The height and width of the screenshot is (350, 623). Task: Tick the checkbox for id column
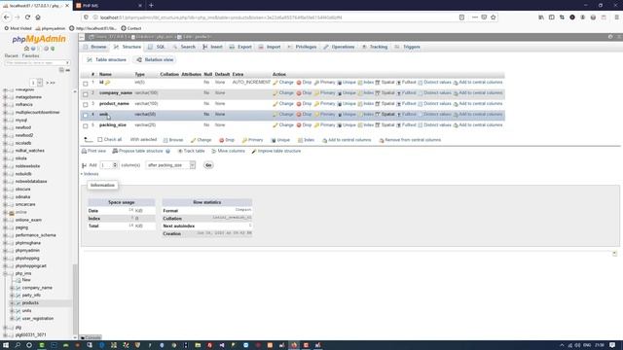tap(86, 84)
